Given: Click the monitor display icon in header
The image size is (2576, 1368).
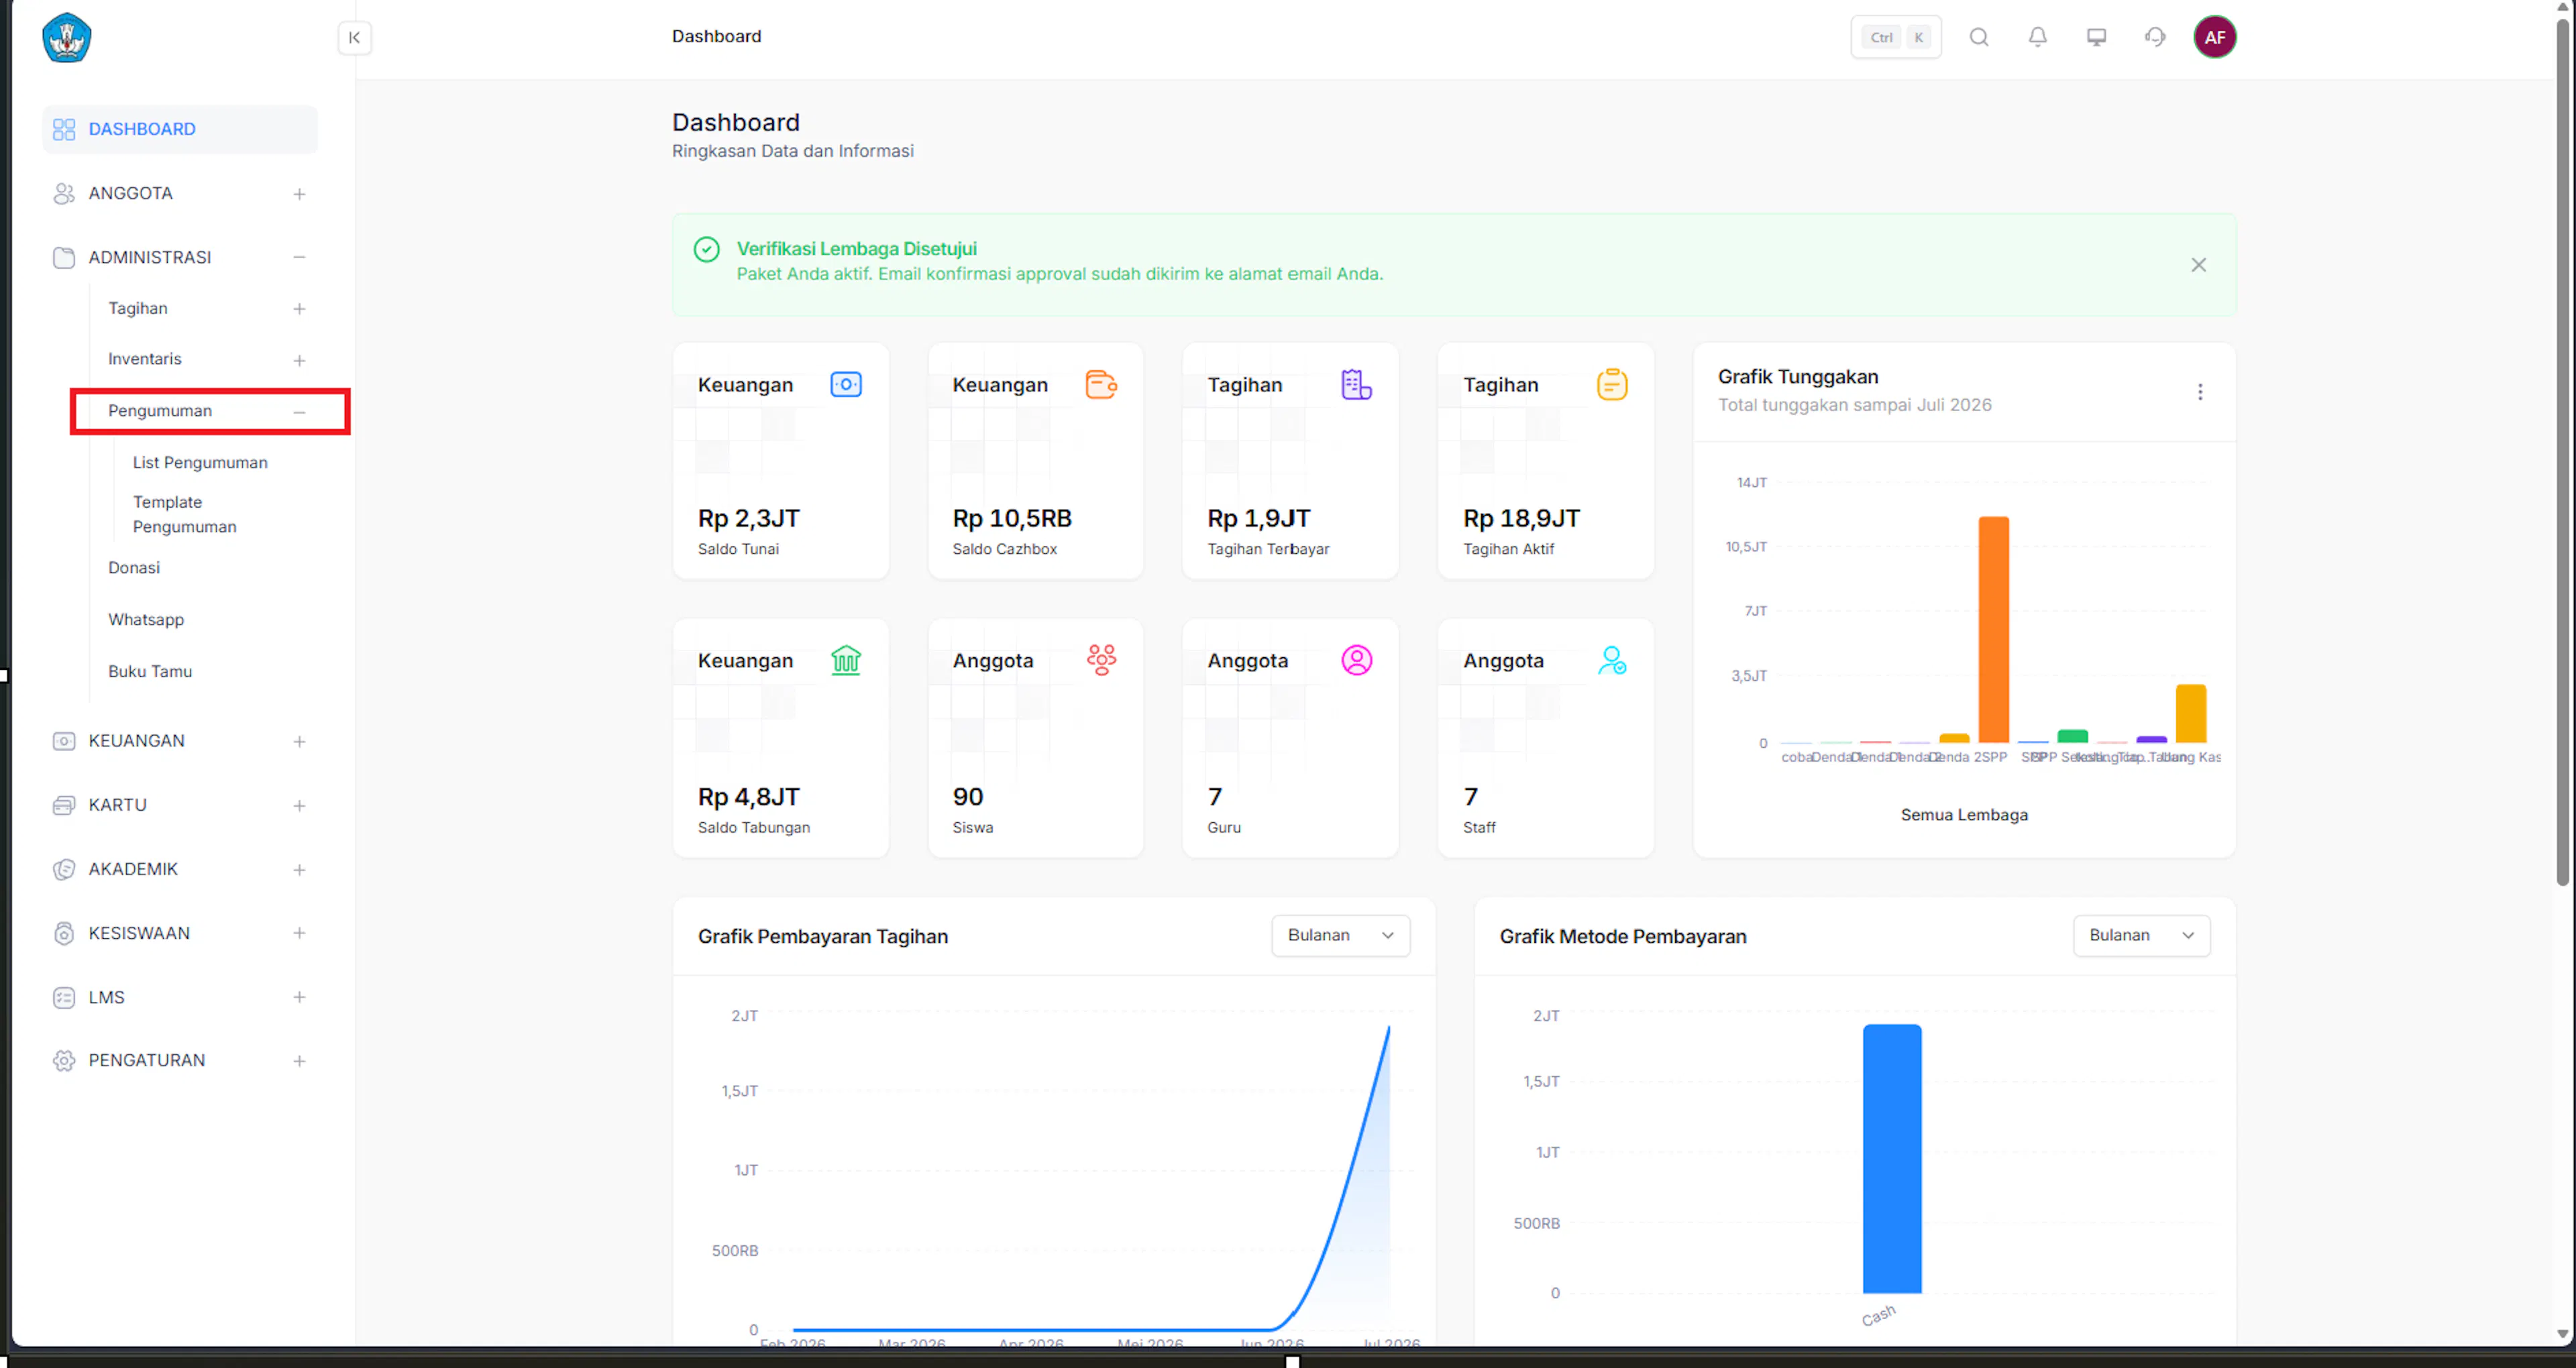Looking at the screenshot, I should click(2096, 37).
